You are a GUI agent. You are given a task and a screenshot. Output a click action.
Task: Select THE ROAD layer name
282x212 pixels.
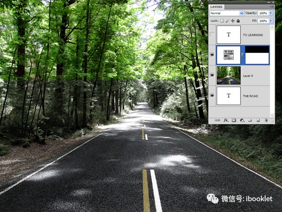(x=251, y=96)
